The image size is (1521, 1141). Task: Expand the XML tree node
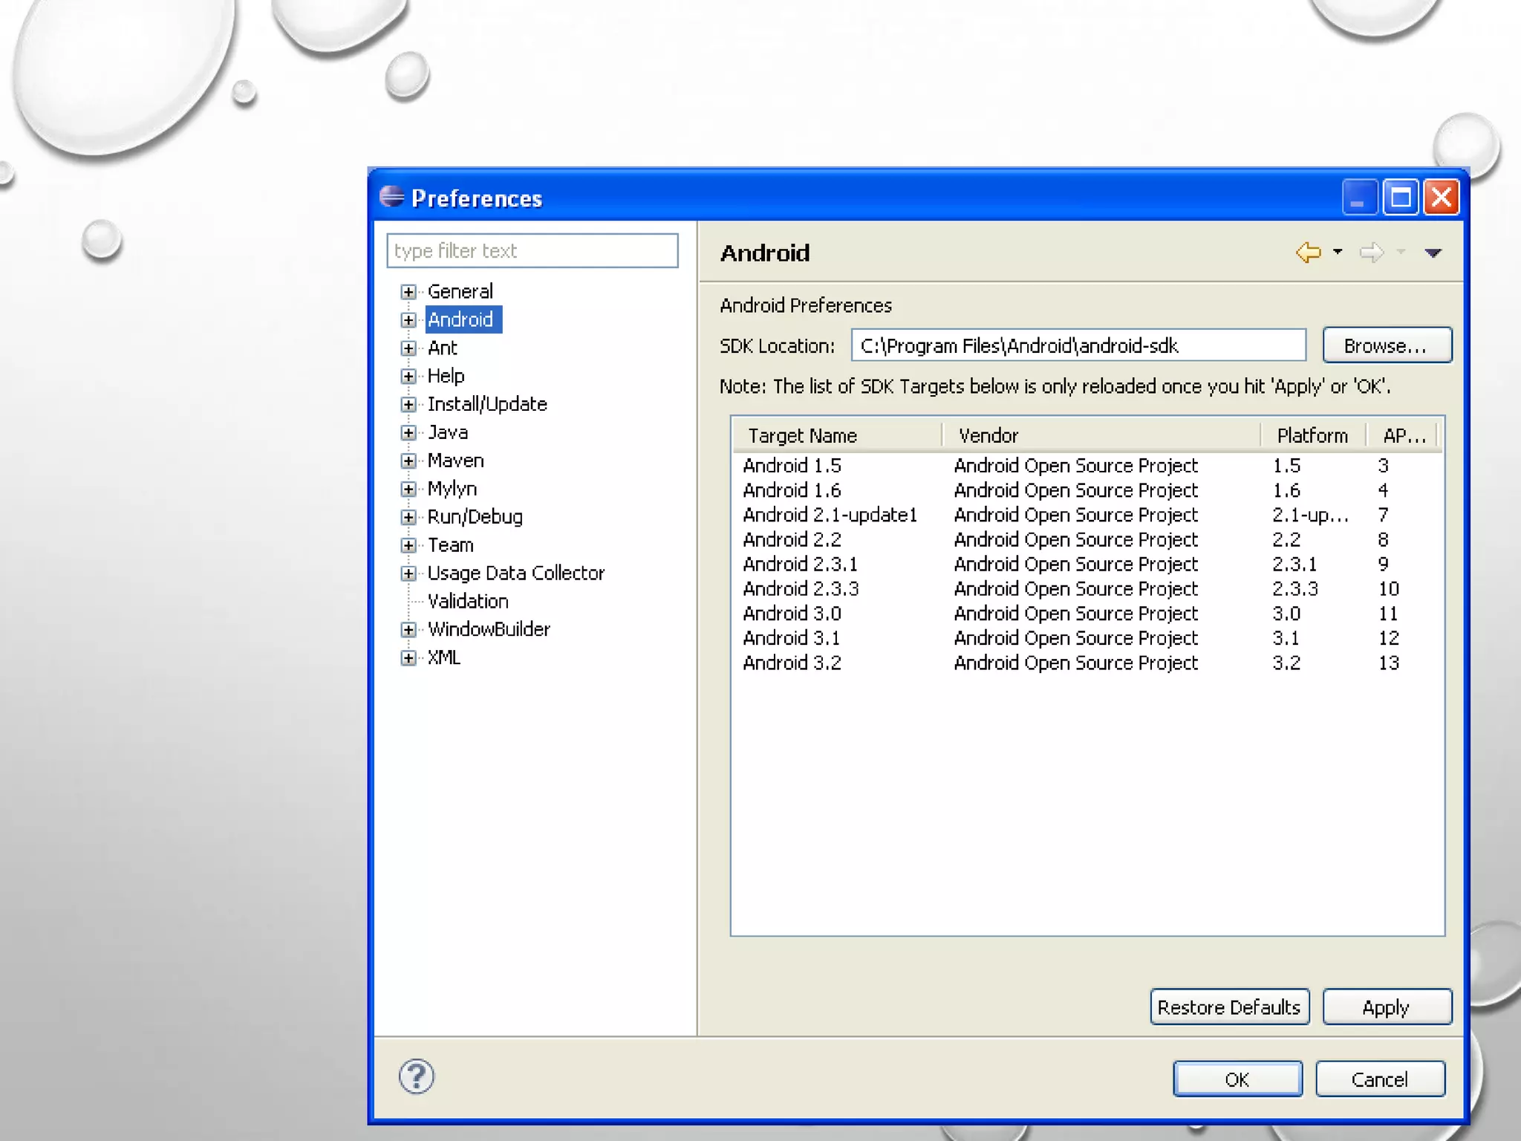pos(408,658)
